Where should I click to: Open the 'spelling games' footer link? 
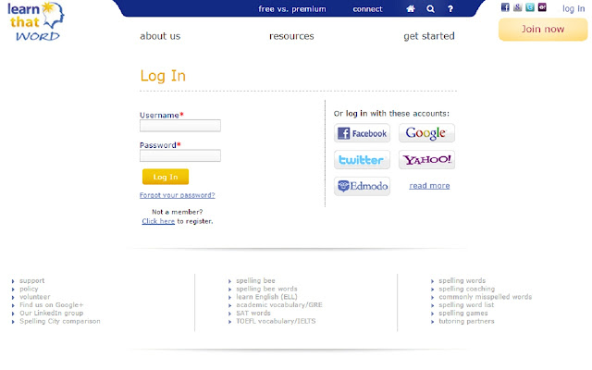pyautogui.click(x=462, y=314)
